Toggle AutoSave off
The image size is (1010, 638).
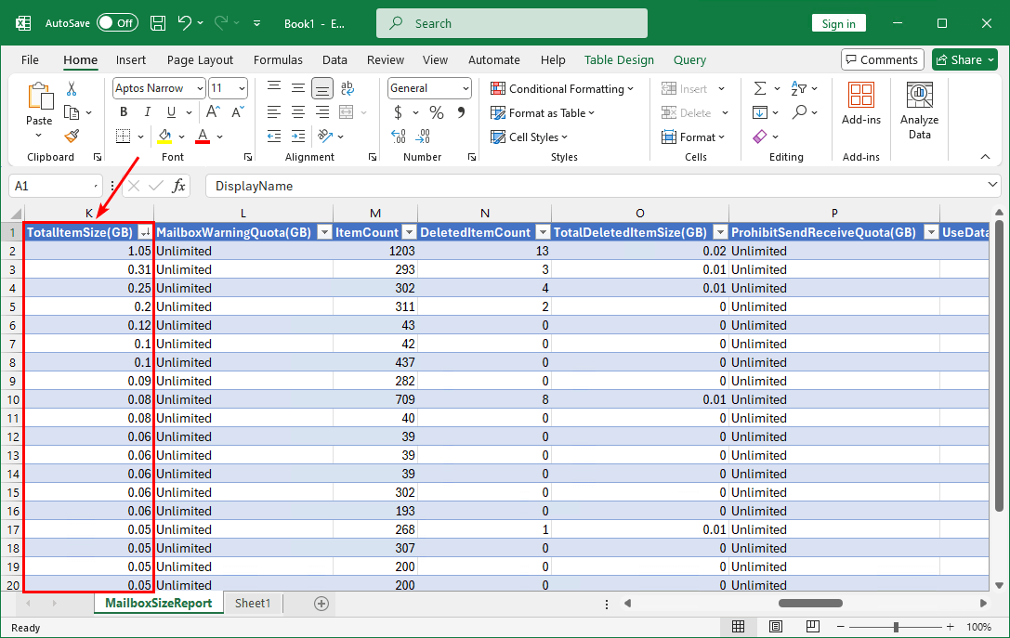[x=117, y=22]
